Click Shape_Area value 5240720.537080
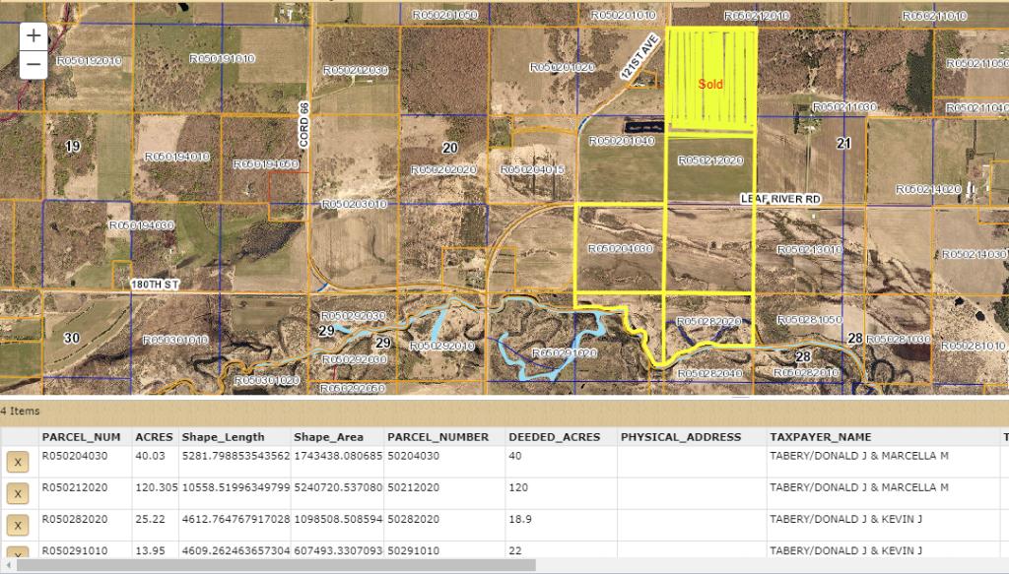The width and height of the screenshot is (1009, 574). coord(338,487)
